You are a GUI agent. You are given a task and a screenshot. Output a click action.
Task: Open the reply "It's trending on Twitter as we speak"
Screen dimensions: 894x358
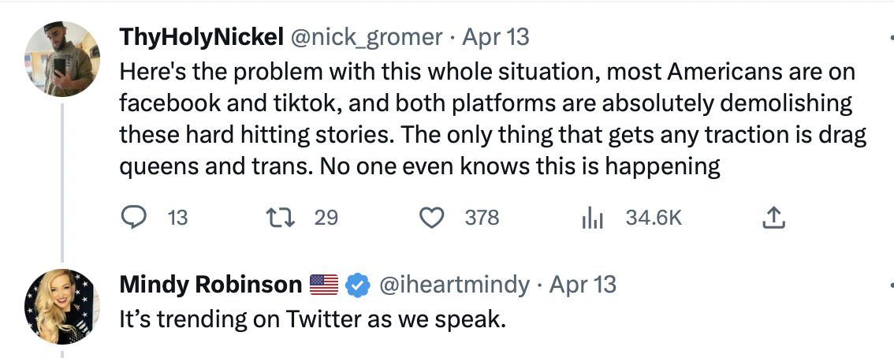click(311, 320)
